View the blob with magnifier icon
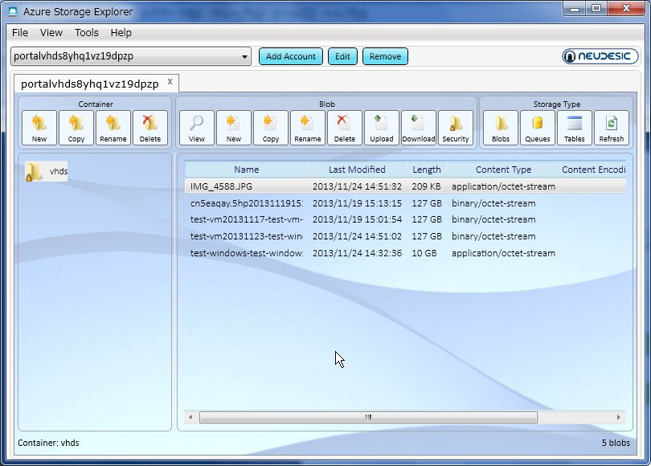Screen dimensions: 651x466 (197, 128)
